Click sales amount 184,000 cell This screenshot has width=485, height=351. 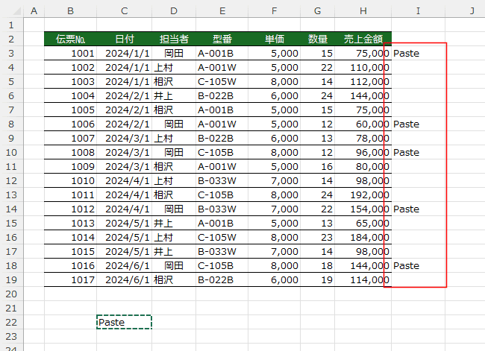(363, 237)
